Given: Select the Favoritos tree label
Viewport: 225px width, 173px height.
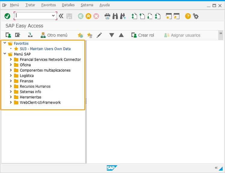Looking at the screenshot, I should 21,43.
